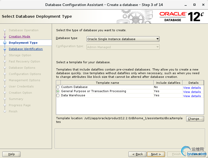View details for General Purpose template
This screenshot has width=208, height=158.
click(192, 92)
